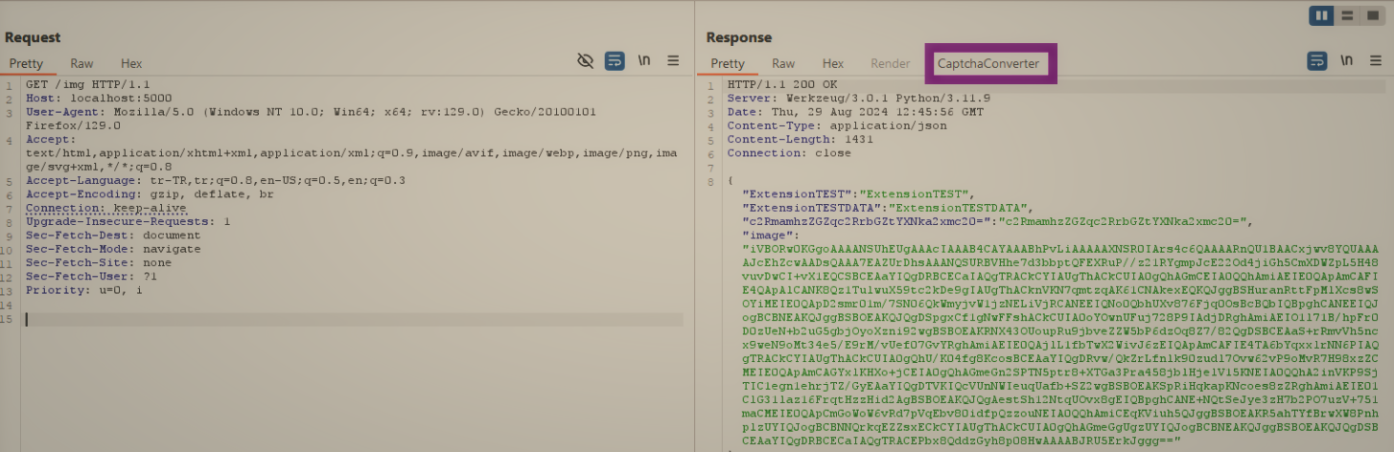Switch Response view to the Raw tab

[783, 63]
